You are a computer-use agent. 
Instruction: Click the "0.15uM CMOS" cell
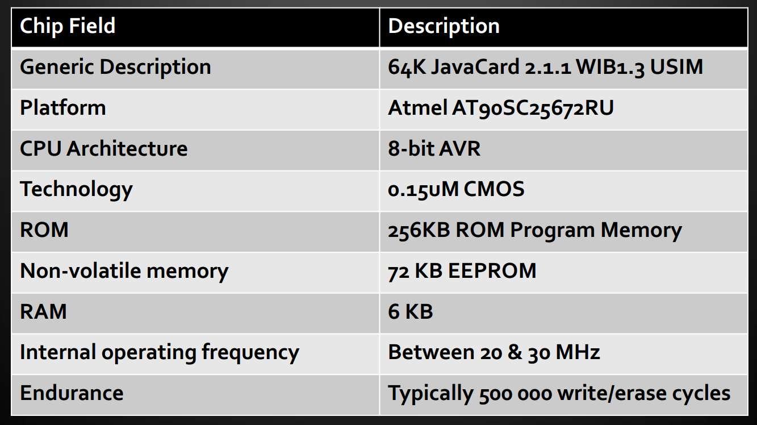[456, 189]
